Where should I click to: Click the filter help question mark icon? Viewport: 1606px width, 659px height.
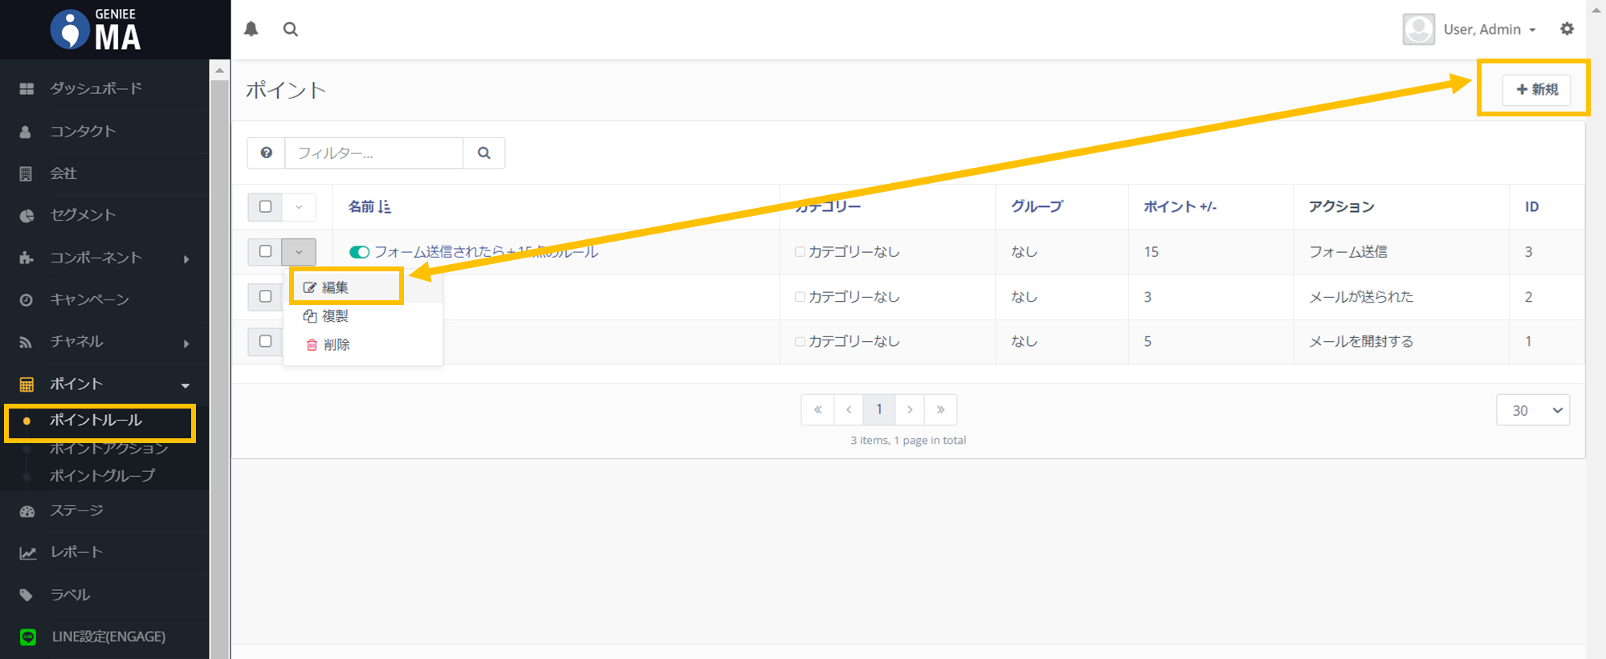point(267,153)
